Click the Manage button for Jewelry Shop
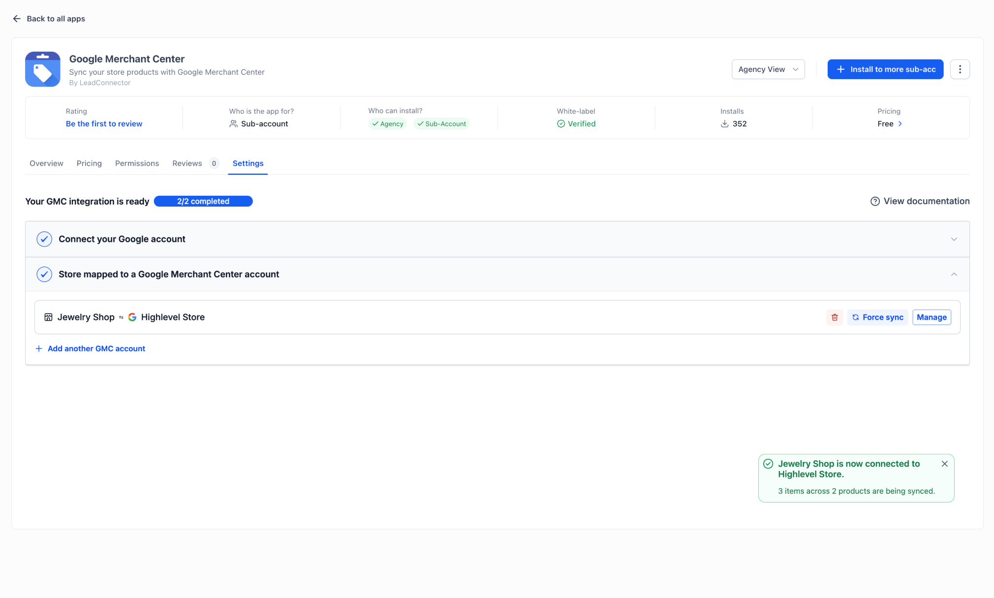This screenshot has width=994, height=598. click(x=932, y=317)
